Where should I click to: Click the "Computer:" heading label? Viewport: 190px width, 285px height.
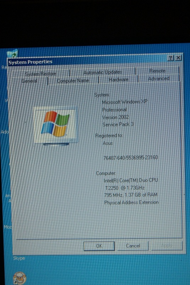[106, 173]
